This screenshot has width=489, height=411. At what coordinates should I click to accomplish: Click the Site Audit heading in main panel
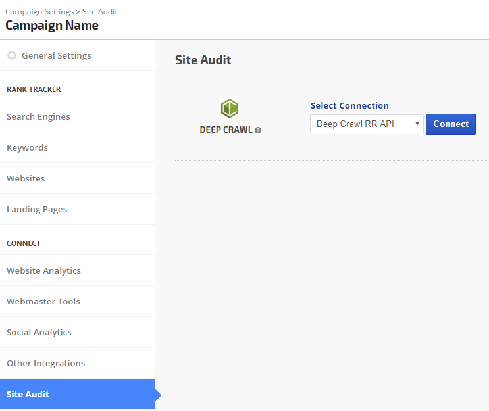pos(203,60)
